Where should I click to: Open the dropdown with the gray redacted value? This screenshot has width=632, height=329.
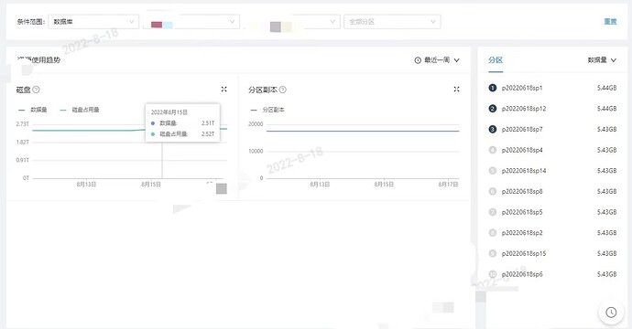click(292, 22)
